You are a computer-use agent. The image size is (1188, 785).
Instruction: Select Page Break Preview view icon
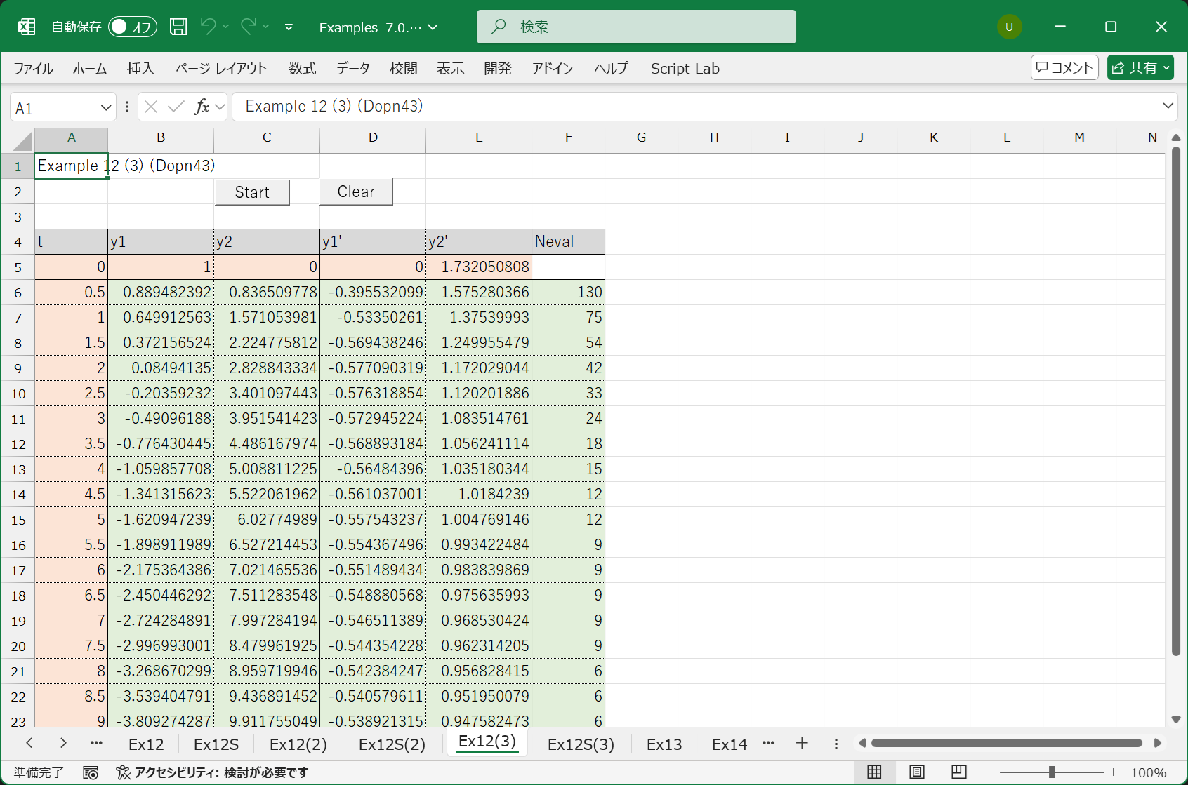click(958, 772)
